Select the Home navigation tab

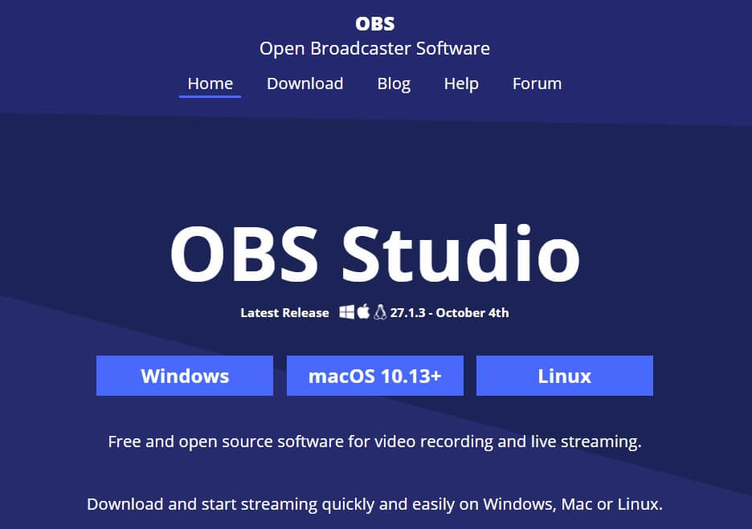coord(210,83)
